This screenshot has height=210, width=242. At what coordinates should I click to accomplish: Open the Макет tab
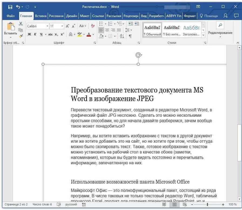tap(84, 16)
